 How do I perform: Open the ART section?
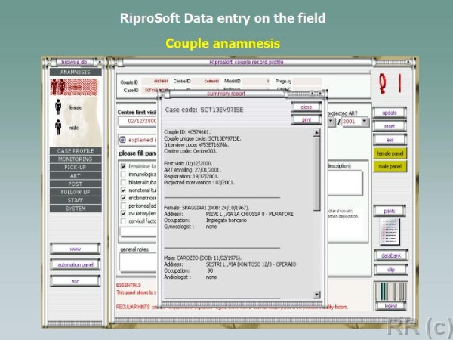click(x=75, y=176)
